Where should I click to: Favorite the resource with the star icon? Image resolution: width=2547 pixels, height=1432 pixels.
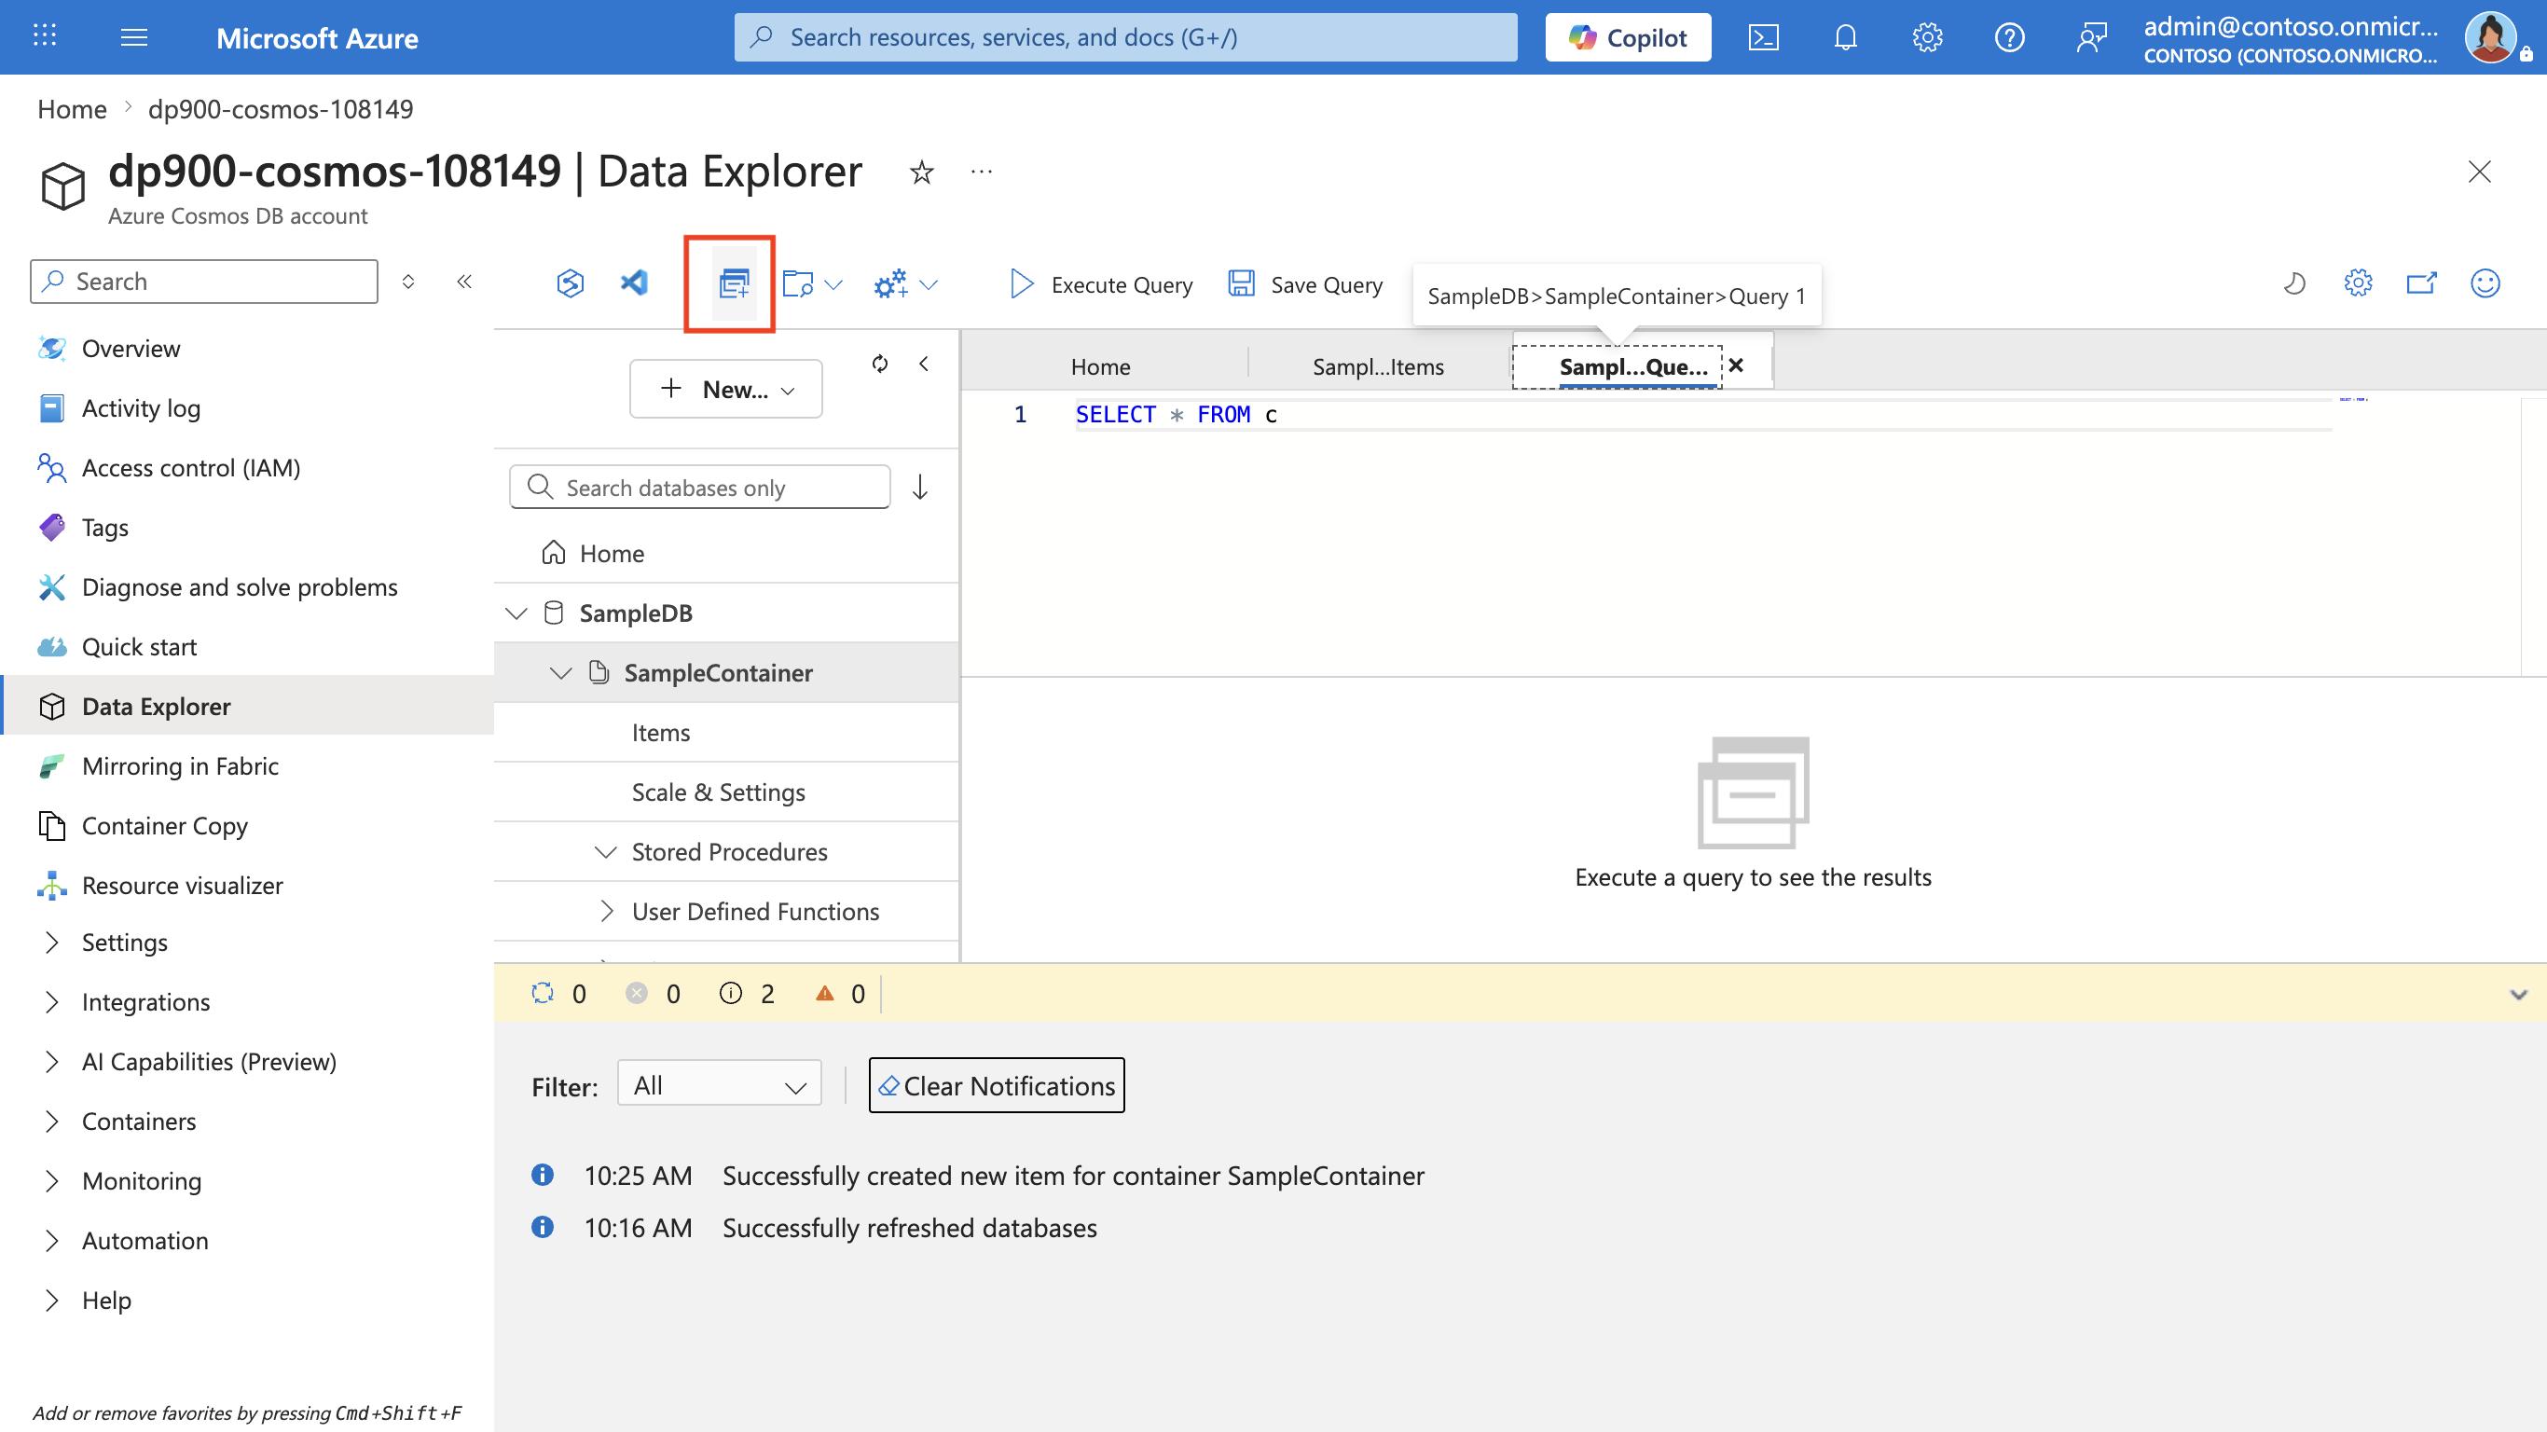coord(921,173)
